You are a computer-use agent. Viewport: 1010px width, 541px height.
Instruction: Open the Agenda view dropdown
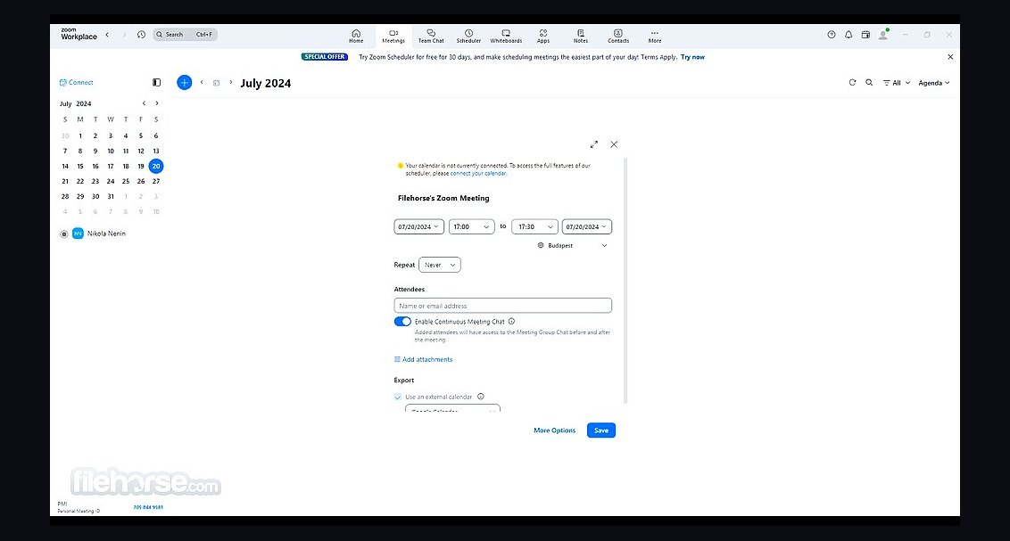[x=934, y=83]
